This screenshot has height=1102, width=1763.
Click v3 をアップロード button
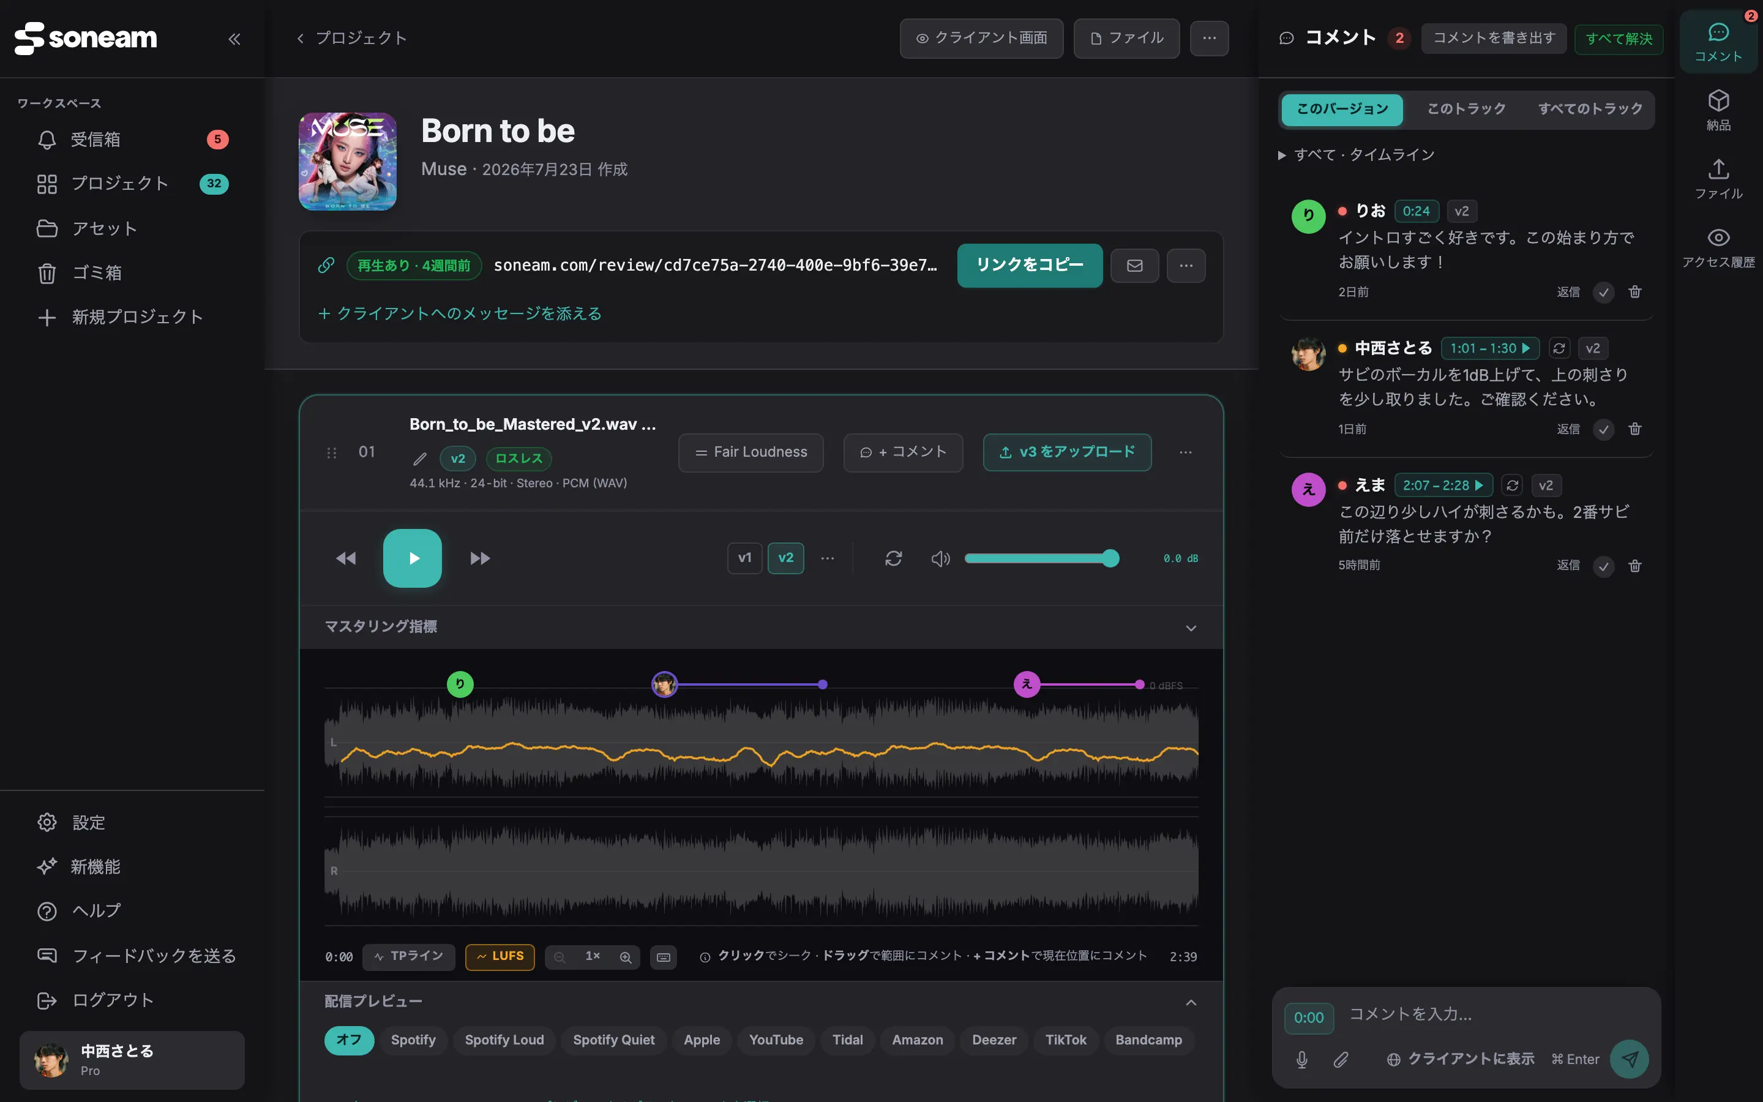1067,452
